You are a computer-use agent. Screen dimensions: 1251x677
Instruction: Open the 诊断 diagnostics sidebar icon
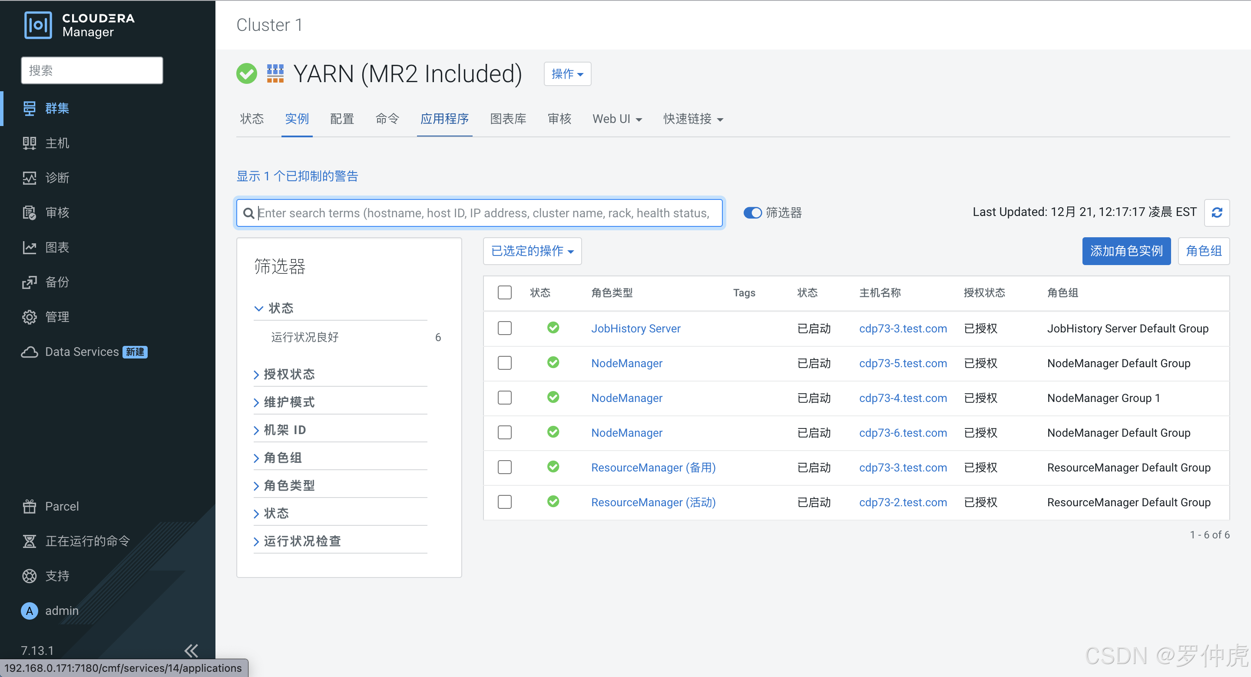pyautogui.click(x=29, y=178)
